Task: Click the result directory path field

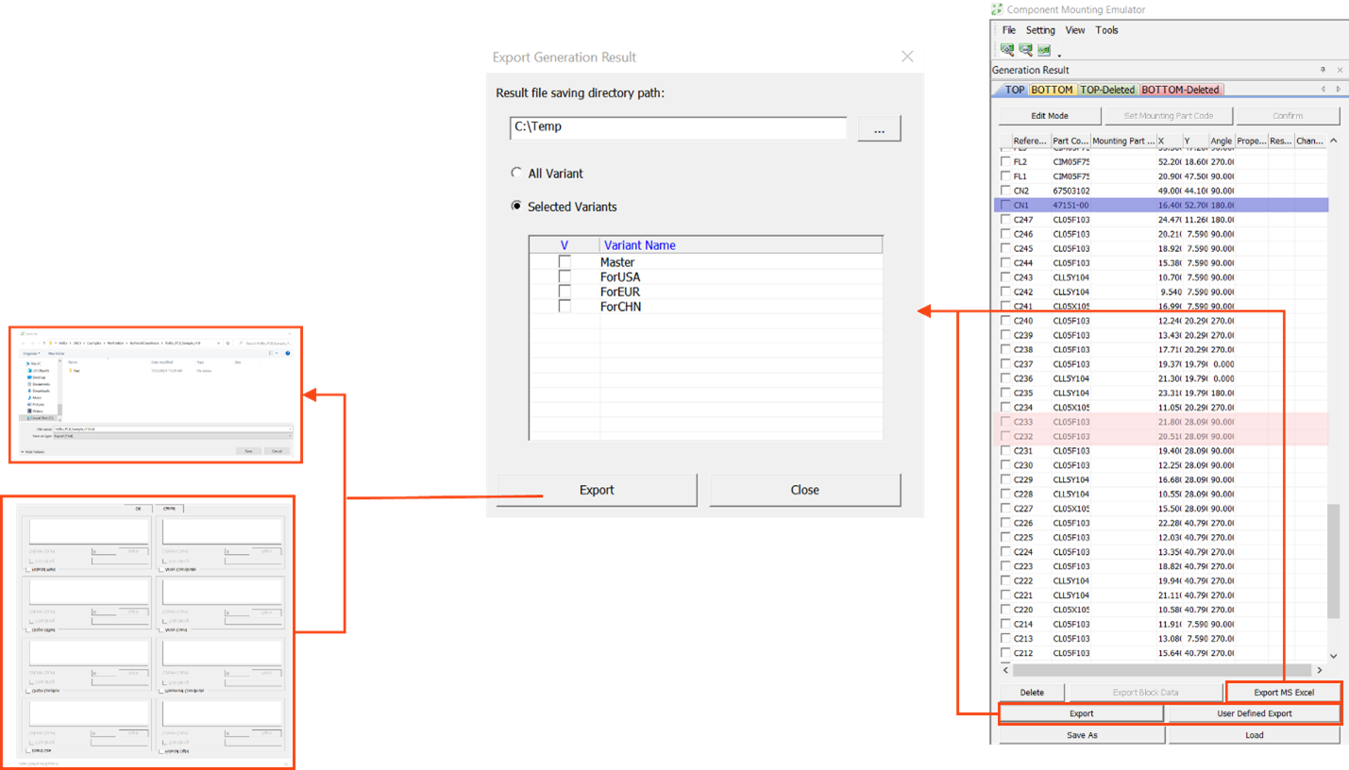Action: pyautogui.click(x=676, y=127)
